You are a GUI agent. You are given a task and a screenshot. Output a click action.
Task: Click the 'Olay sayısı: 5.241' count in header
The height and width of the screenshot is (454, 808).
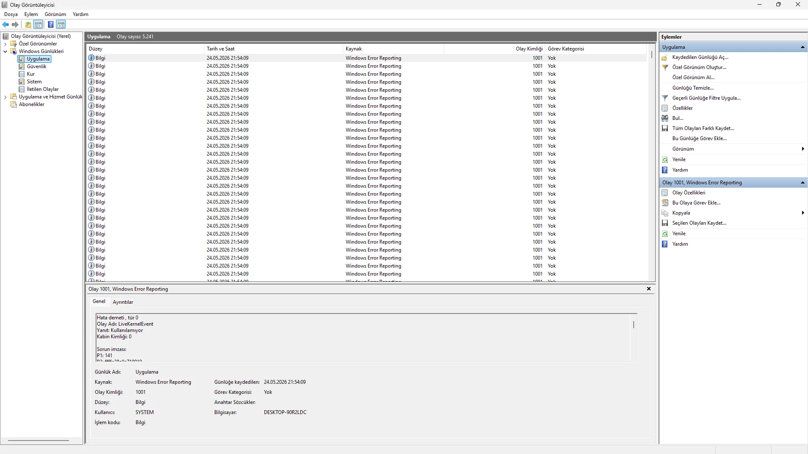click(x=135, y=37)
